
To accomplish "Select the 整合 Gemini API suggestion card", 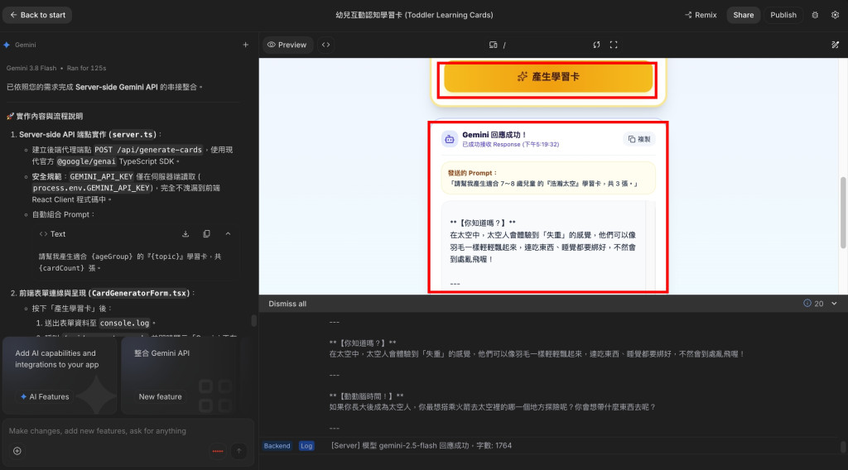I will (x=180, y=376).
